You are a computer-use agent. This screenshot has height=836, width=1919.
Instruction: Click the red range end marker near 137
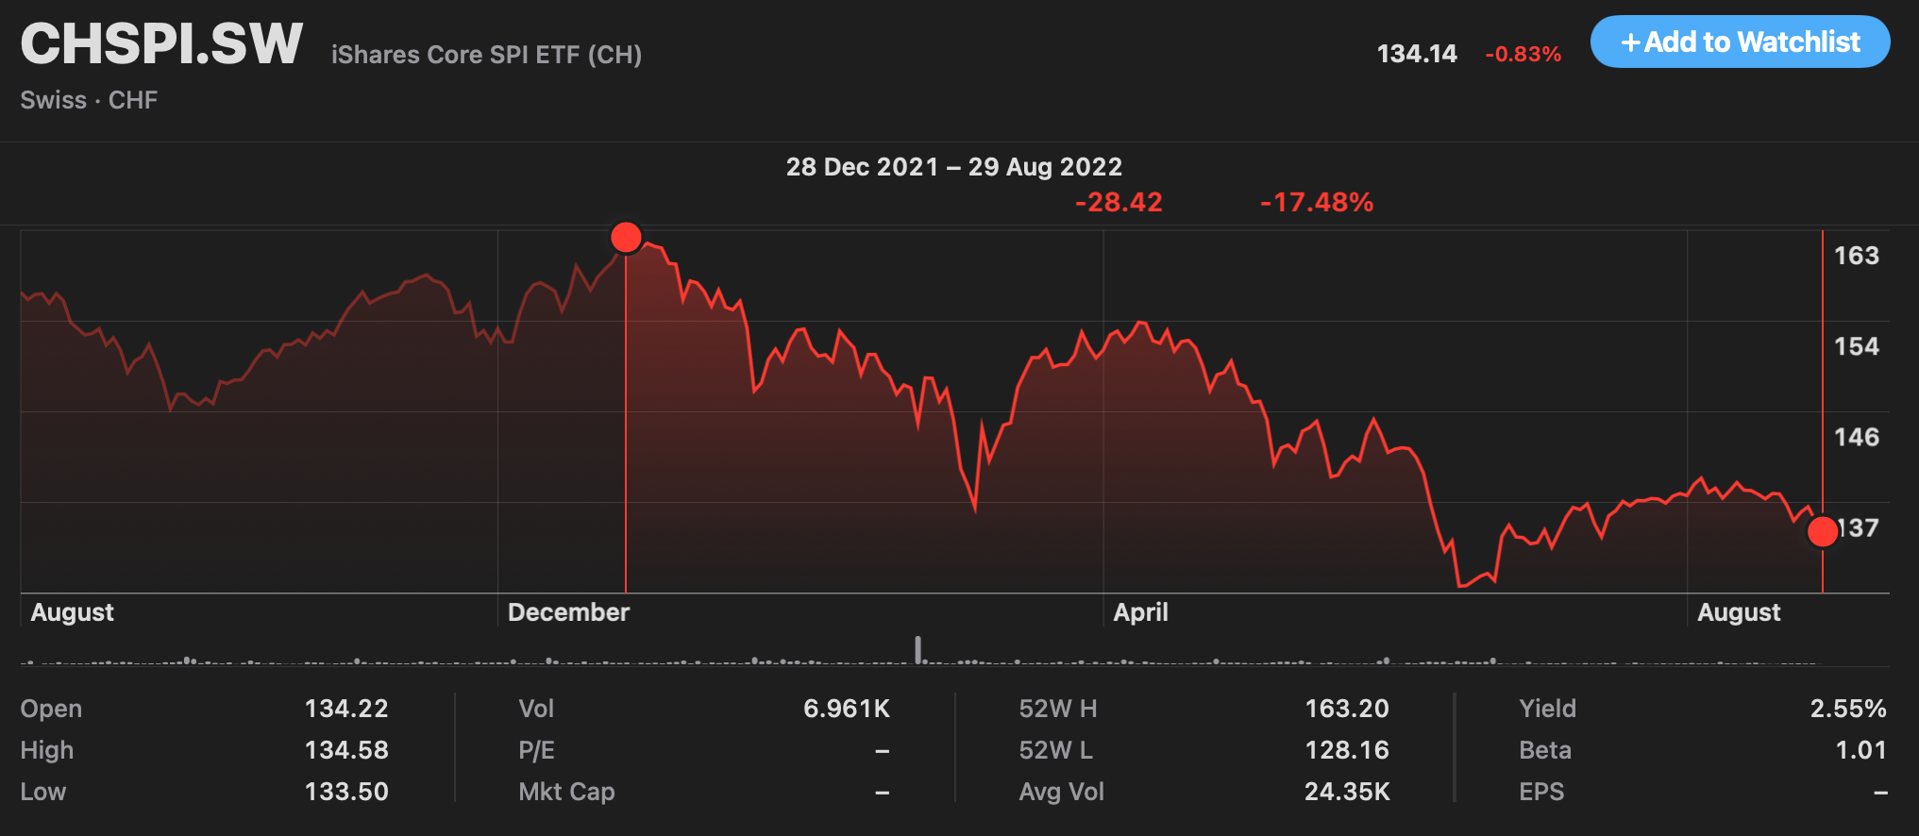click(1822, 531)
